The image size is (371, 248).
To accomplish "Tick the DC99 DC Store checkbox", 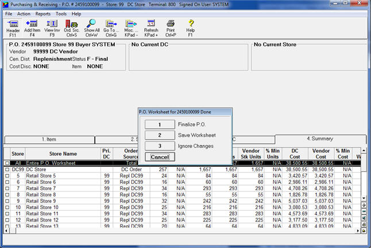I will pyautogui.click(x=7, y=170).
